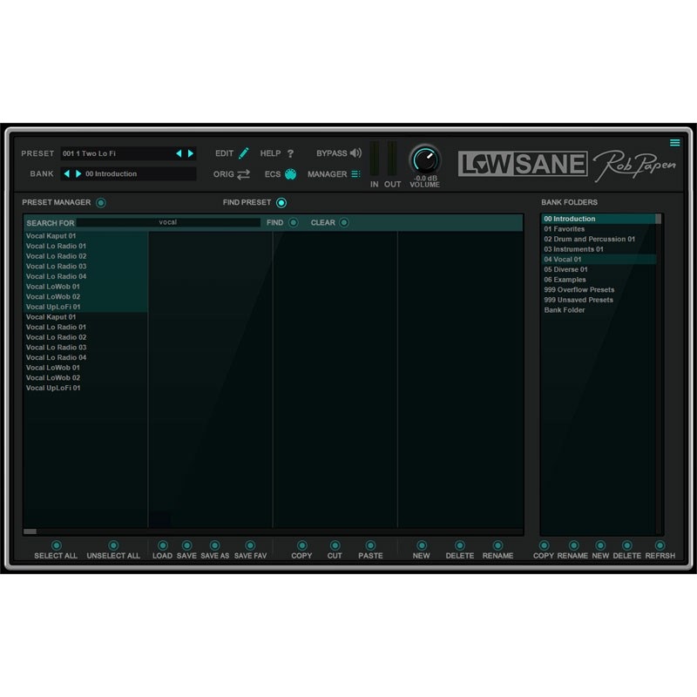Image resolution: width=697 pixels, height=697 pixels.
Task: Select highlighted Vocal Lo Radio 01 preset
Action: pyautogui.click(x=85, y=247)
